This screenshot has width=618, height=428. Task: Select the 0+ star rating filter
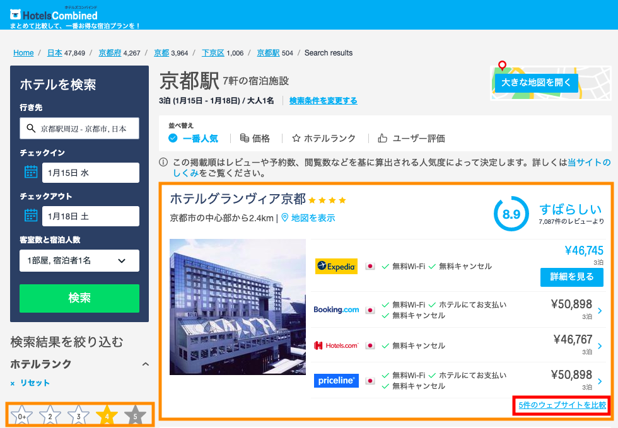point(21,415)
